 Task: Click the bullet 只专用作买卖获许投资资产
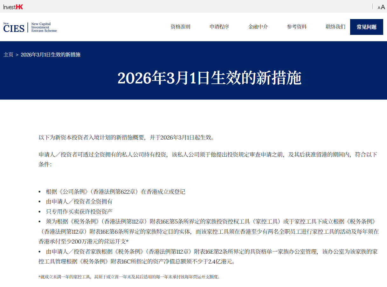click(79, 211)
